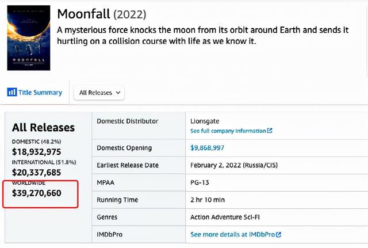Click the international gross $20,337,685 figure
The image size is (368, 248).
pos(37,173)
